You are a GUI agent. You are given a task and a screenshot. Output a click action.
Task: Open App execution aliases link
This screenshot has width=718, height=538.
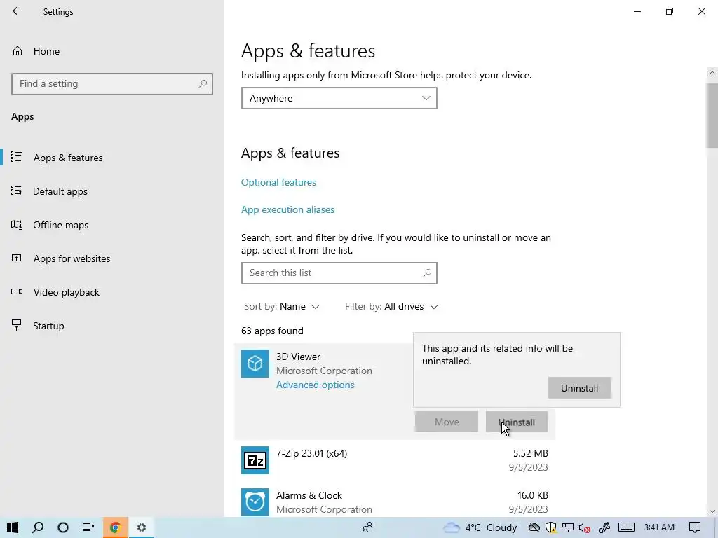pyautogui.click(x=287, y=209)
